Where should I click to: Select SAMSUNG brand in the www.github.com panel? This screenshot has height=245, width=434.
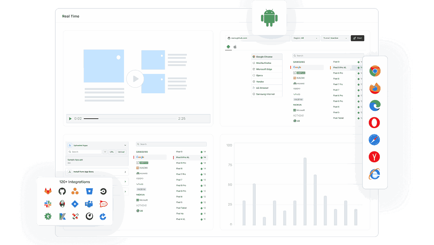point(299,62)
